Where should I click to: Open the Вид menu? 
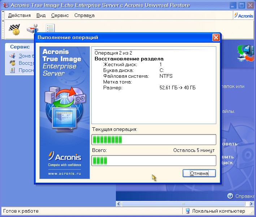point(41,16)
